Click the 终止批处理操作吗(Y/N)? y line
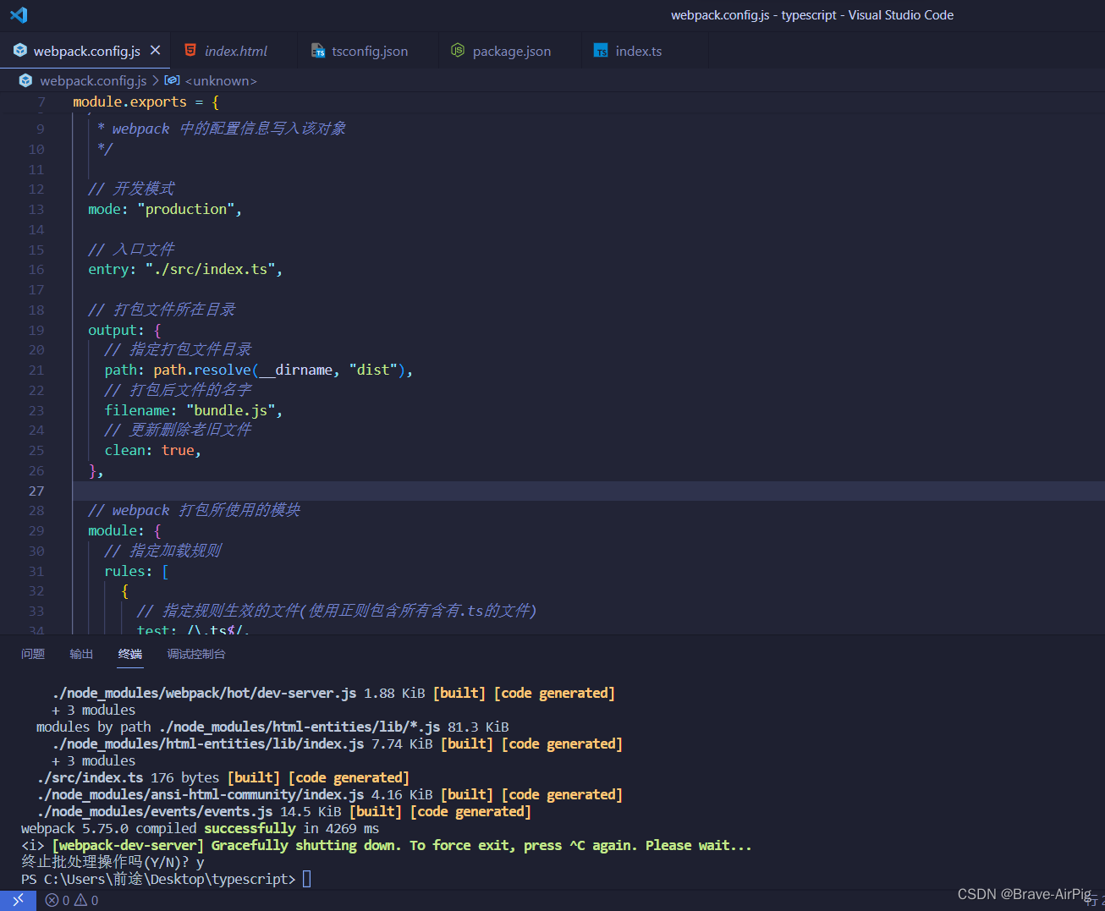1105x911 pixels. (113, 862)
